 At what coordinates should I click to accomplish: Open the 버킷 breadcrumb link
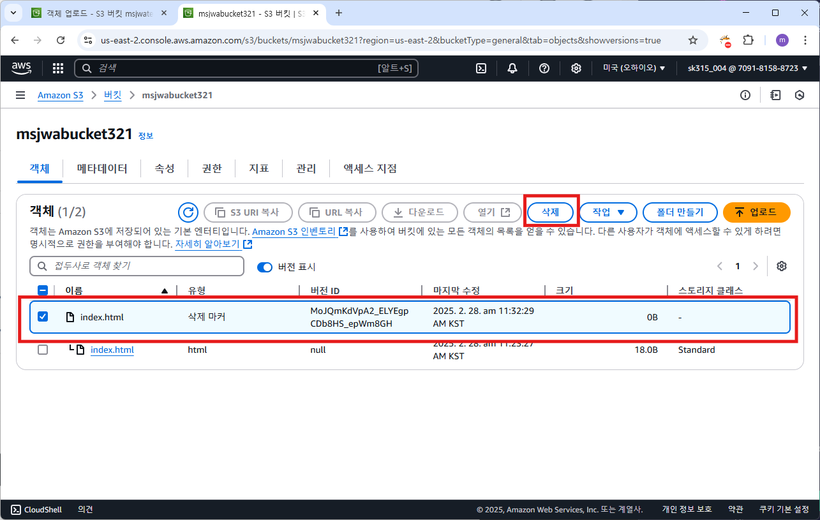pos(112,95)
